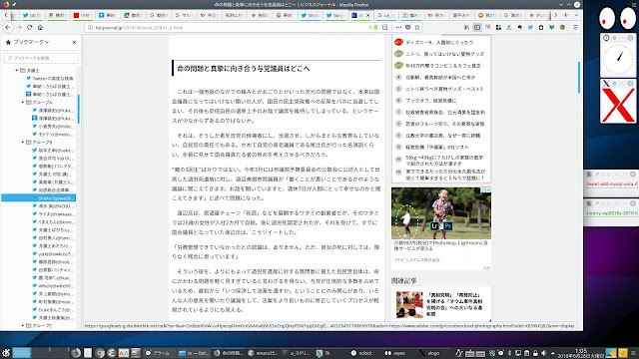
Task: Click the page vertical scrollbar thumb
Action: click(578, 77)
